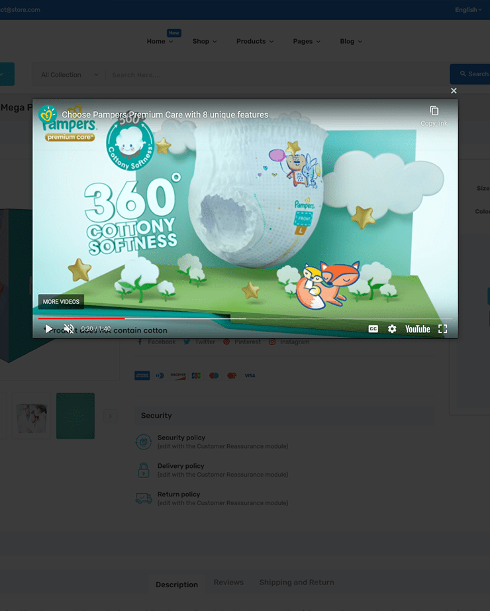Click the Delivery policy text

(181, 466)
